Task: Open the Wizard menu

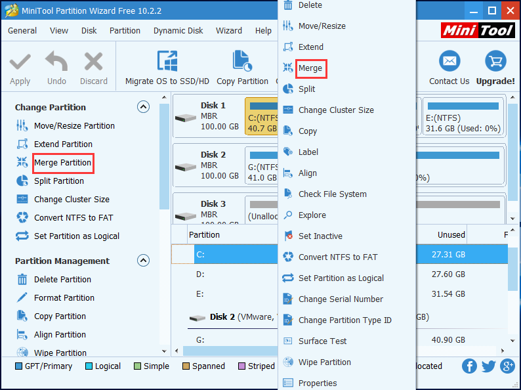Action: coord(229,31)
